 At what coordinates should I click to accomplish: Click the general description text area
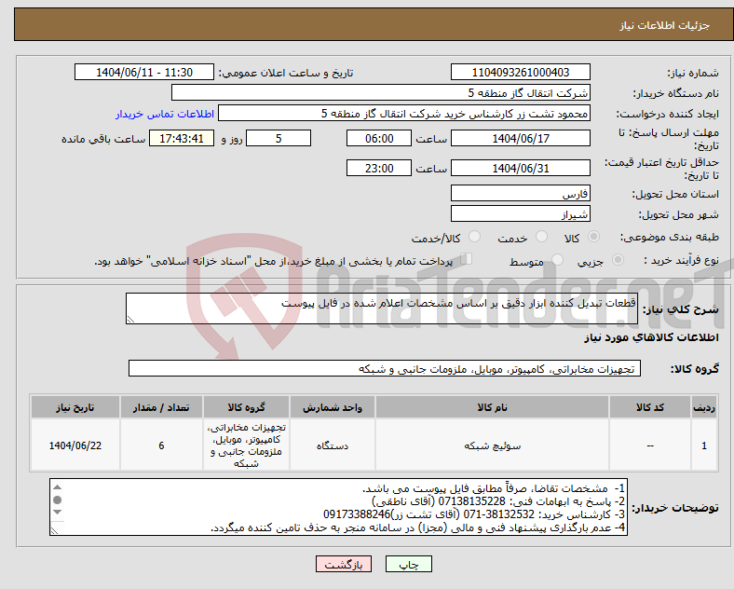[x=382, y=308]
